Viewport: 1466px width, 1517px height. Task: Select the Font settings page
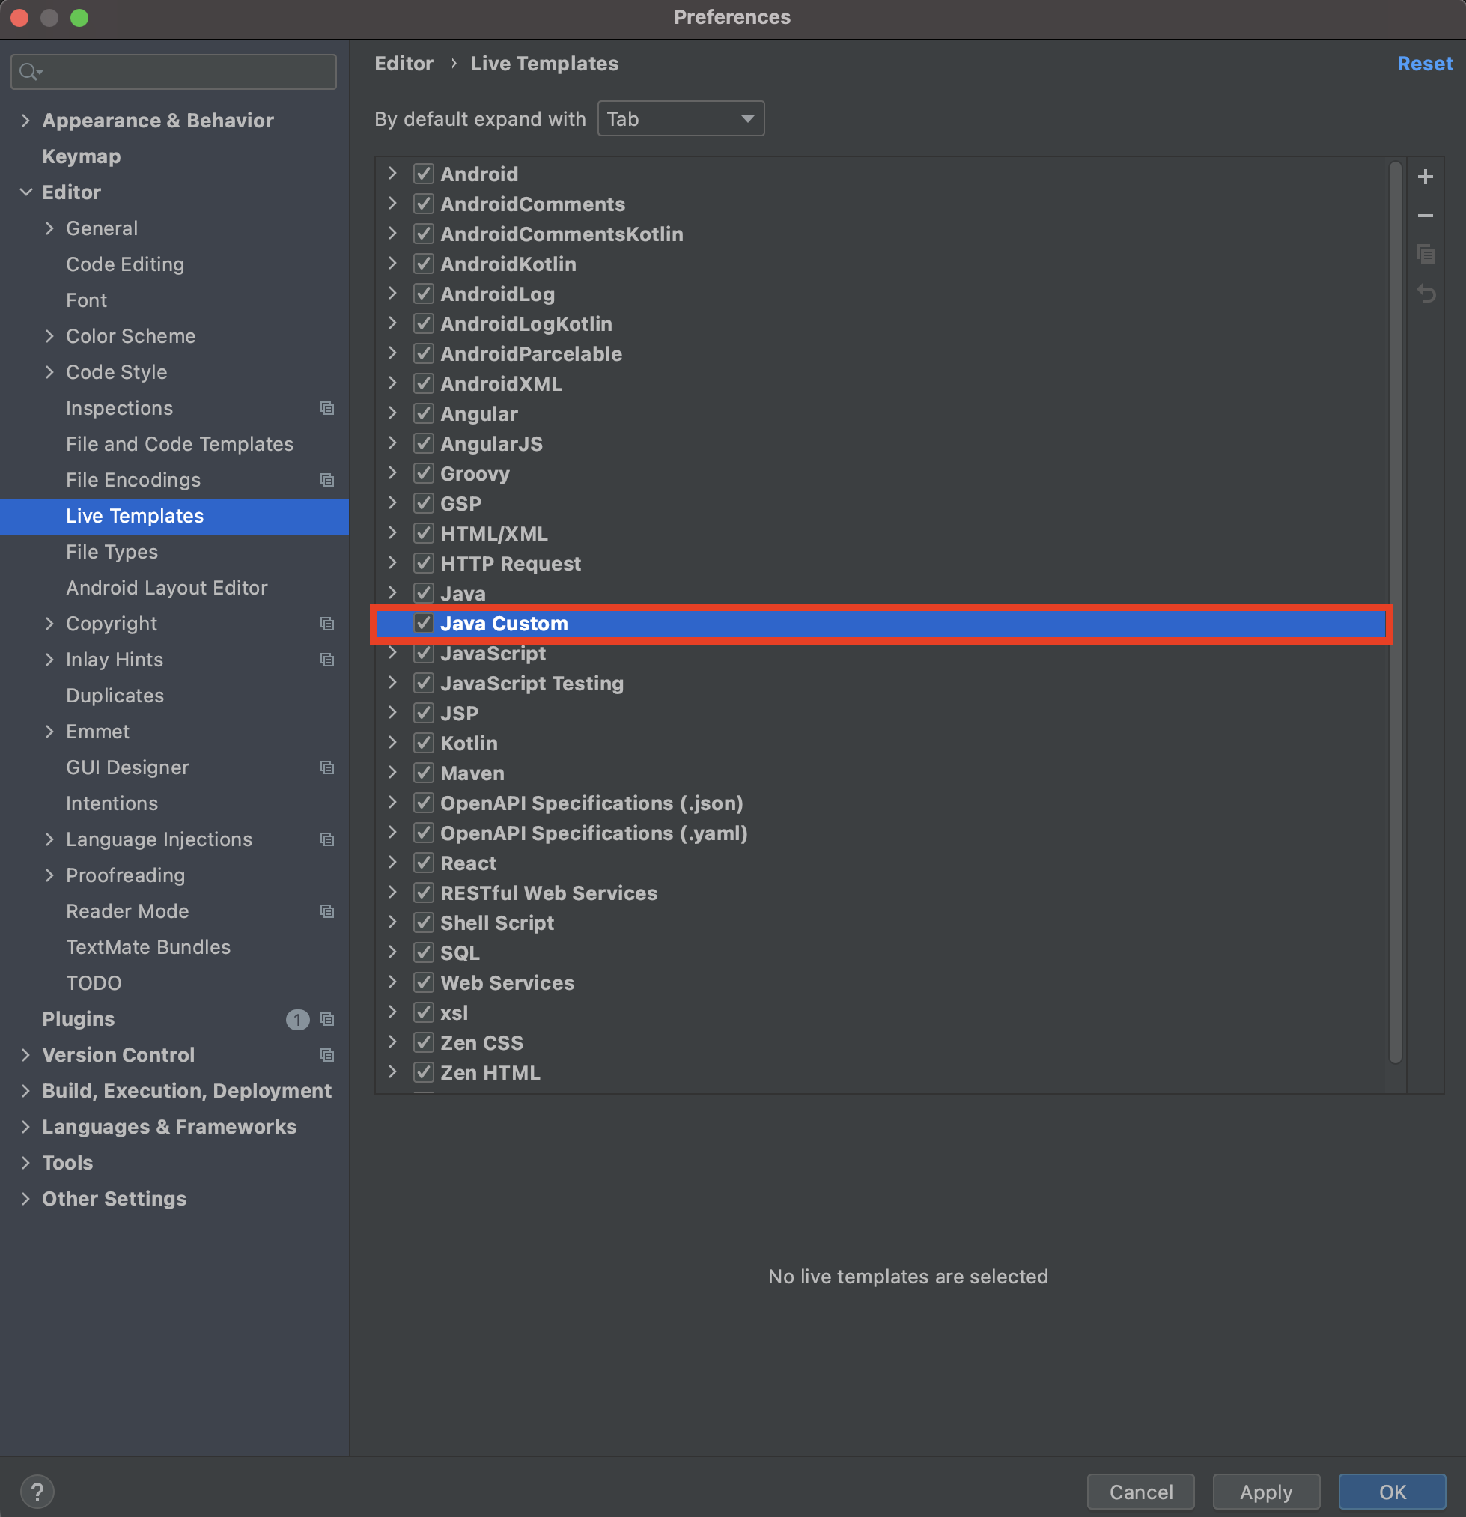click(x=87, y=300)
